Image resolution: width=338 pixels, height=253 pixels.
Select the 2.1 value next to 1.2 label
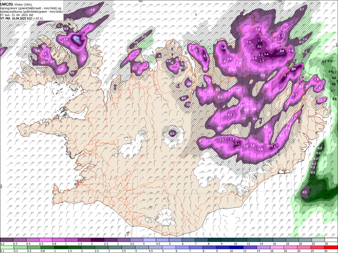[x=198, y=50]
